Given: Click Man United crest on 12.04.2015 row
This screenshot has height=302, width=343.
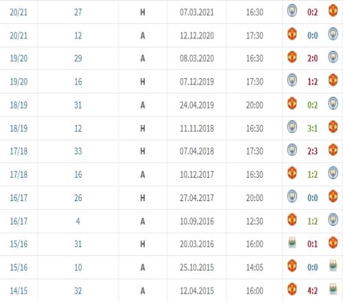Looking at the screenshot, I should click(x=292, y=289).
